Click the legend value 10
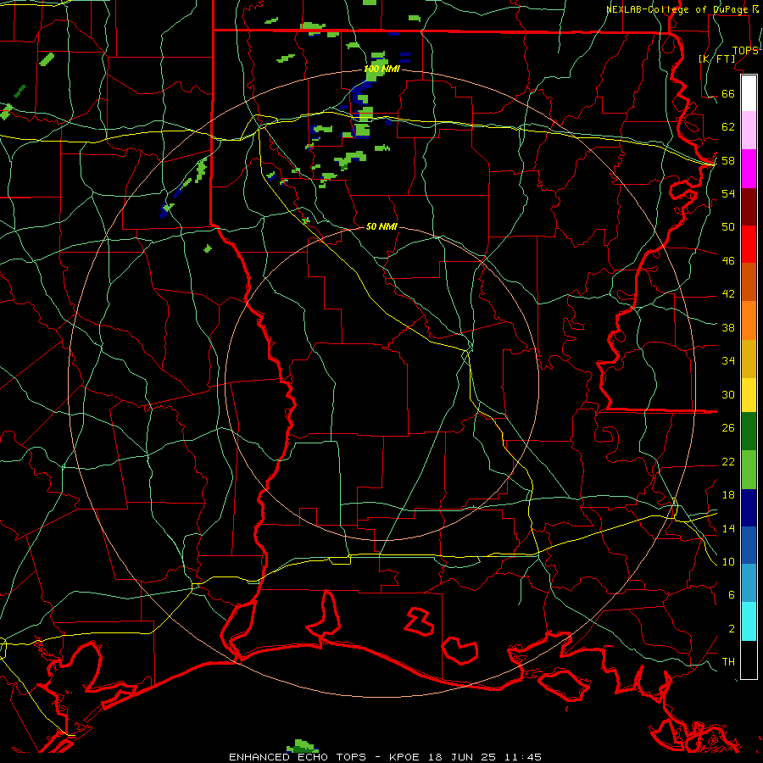This screenshot has height=763, width=763. (728, 561)
